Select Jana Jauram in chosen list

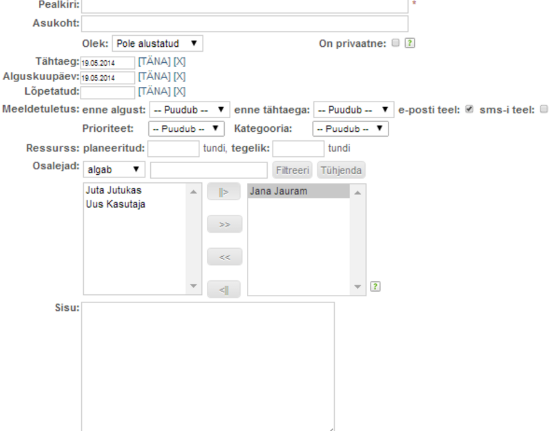pyautogui.click(x=299, y=191)
